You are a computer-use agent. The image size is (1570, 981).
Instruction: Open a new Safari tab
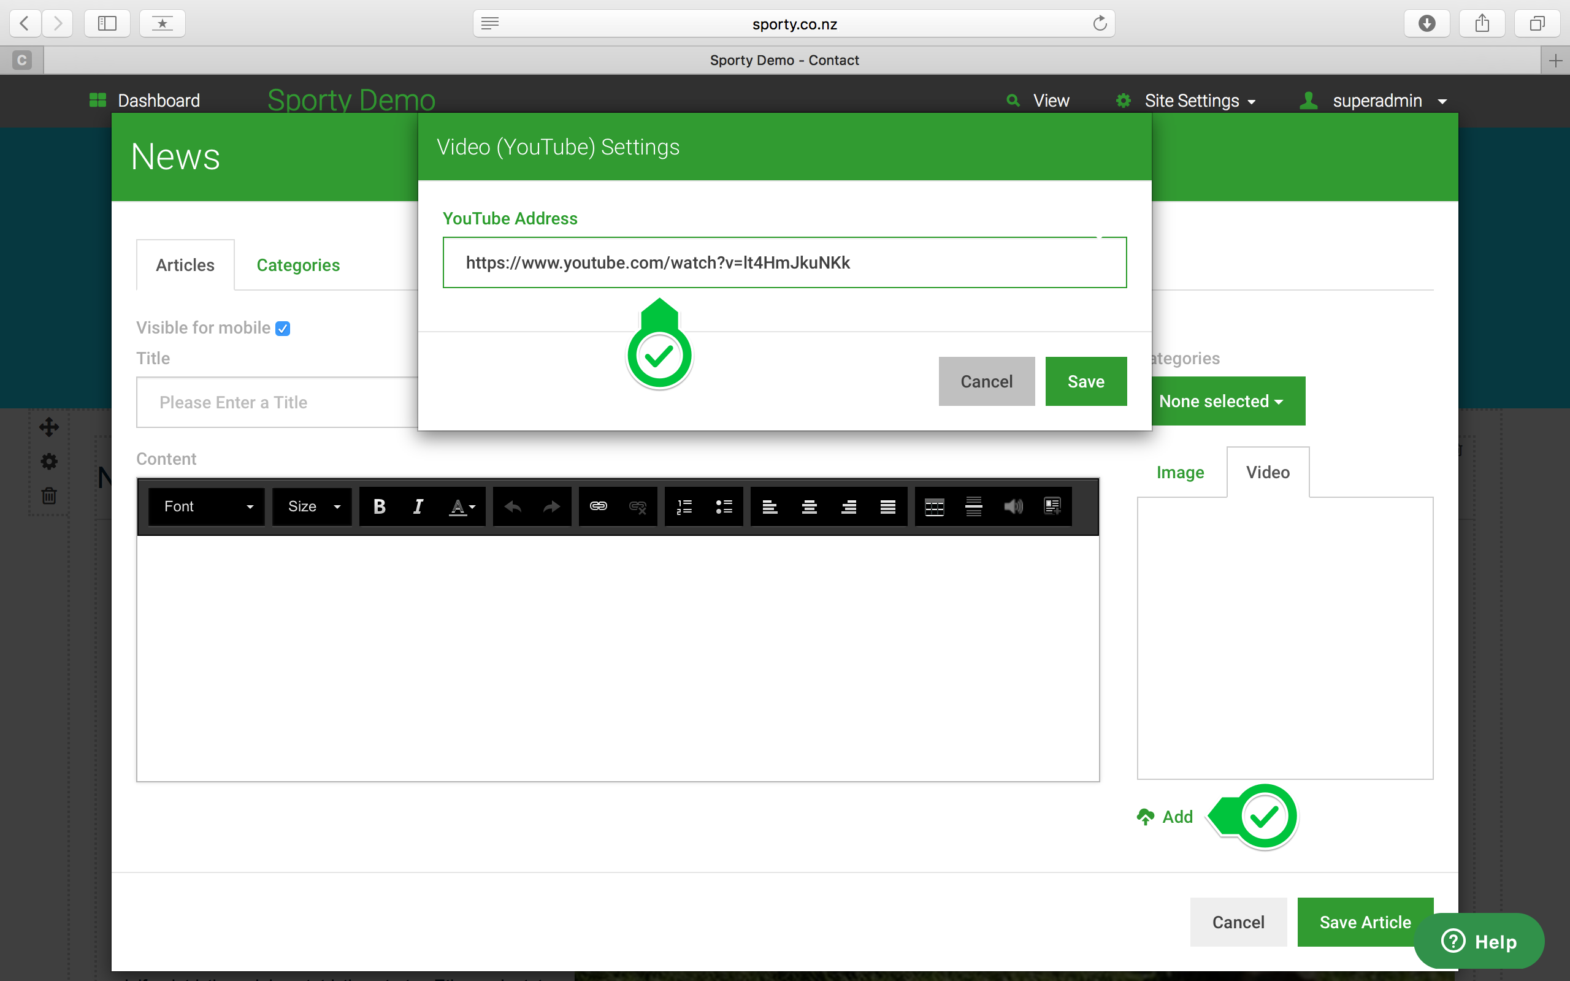pos(1555,60)
